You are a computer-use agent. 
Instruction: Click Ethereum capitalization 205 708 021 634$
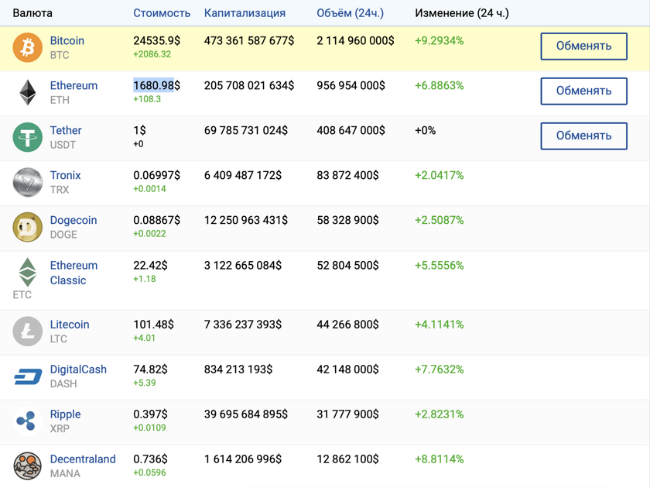pyautogui.click(x=249, y=85)
